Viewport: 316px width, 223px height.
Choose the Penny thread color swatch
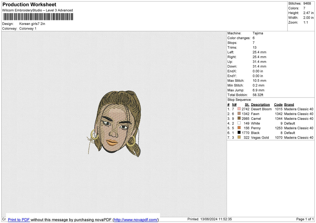click(239, 128)
